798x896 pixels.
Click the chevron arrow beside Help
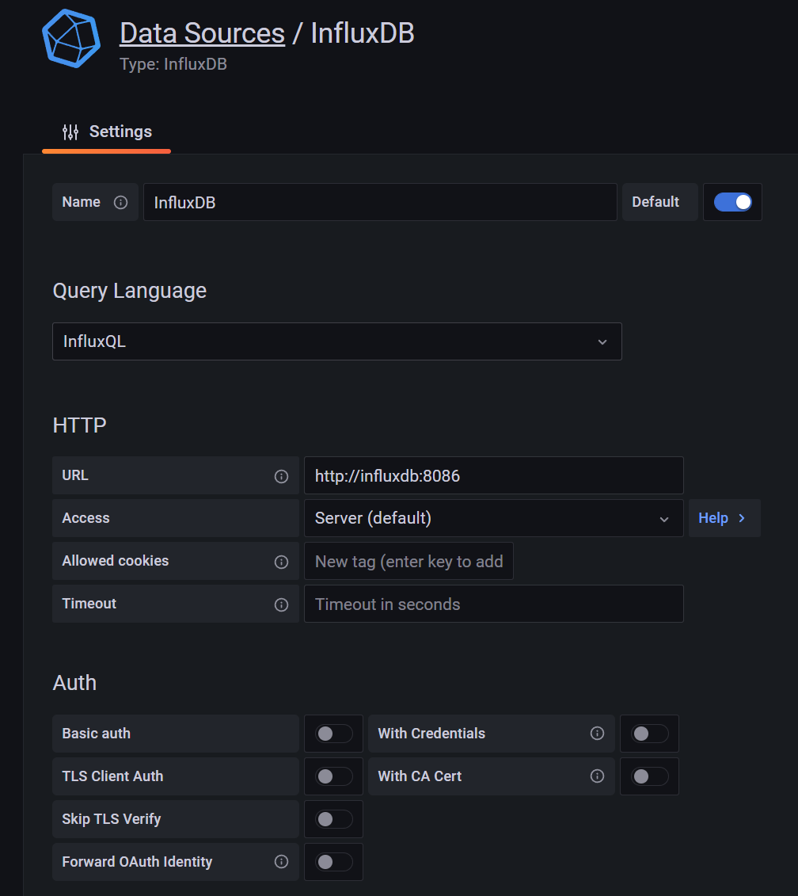pyautogui.click(x=742, y=518)
